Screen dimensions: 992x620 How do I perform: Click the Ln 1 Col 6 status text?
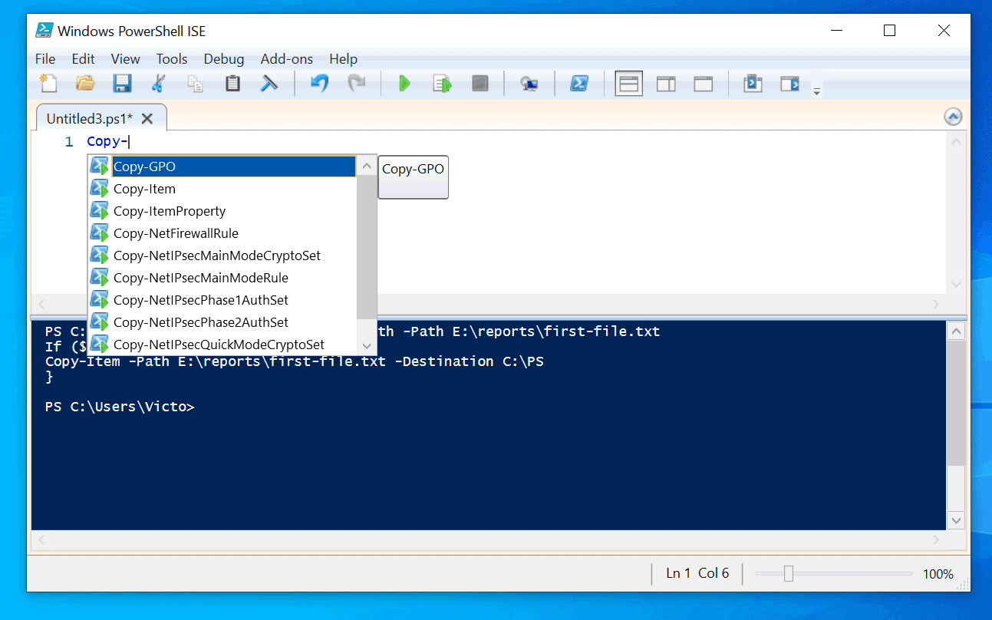coord(697,573)
